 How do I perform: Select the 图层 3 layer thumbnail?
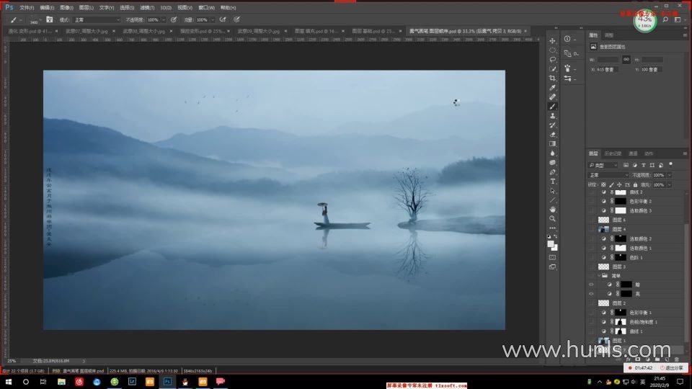pos(603,267)
